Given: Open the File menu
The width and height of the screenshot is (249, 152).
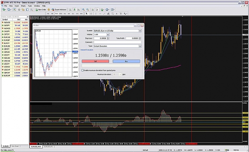Looking at the screenshot, I should pos(6,6).
